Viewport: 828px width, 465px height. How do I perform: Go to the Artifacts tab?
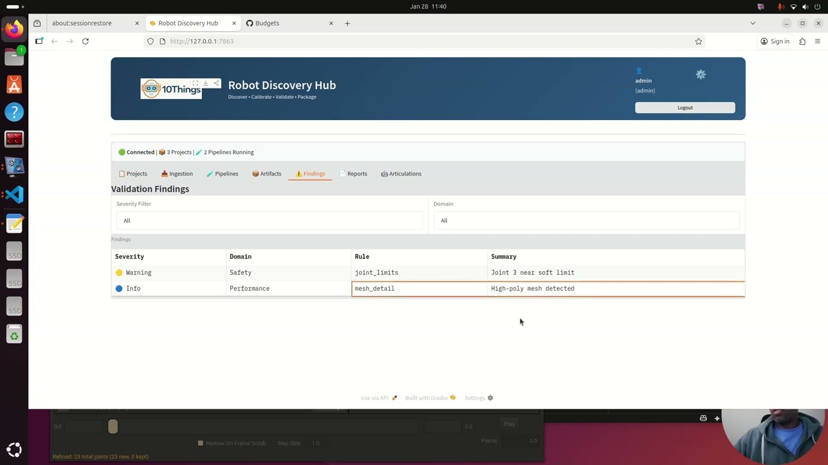267,174
